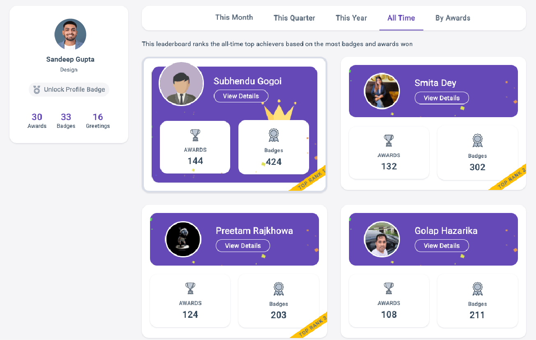Image resolution: width=536 pixels, height=340 pixels.
Task: Click Golap Hazarika's awards trophy icon
Action: [389, 288]
